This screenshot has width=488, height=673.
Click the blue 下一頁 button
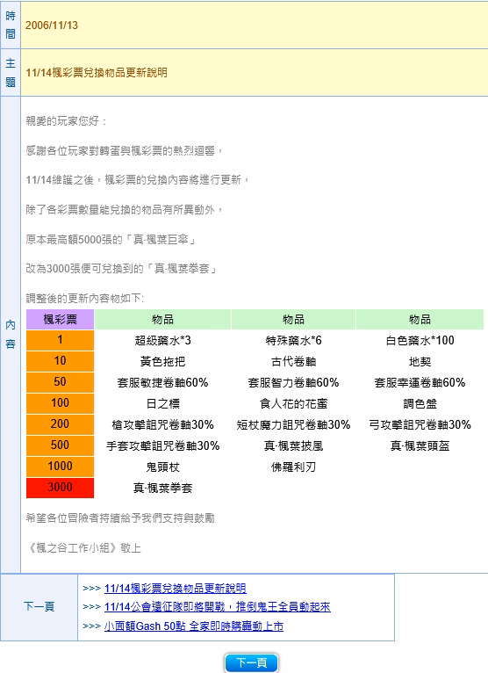tap(251, 662)
